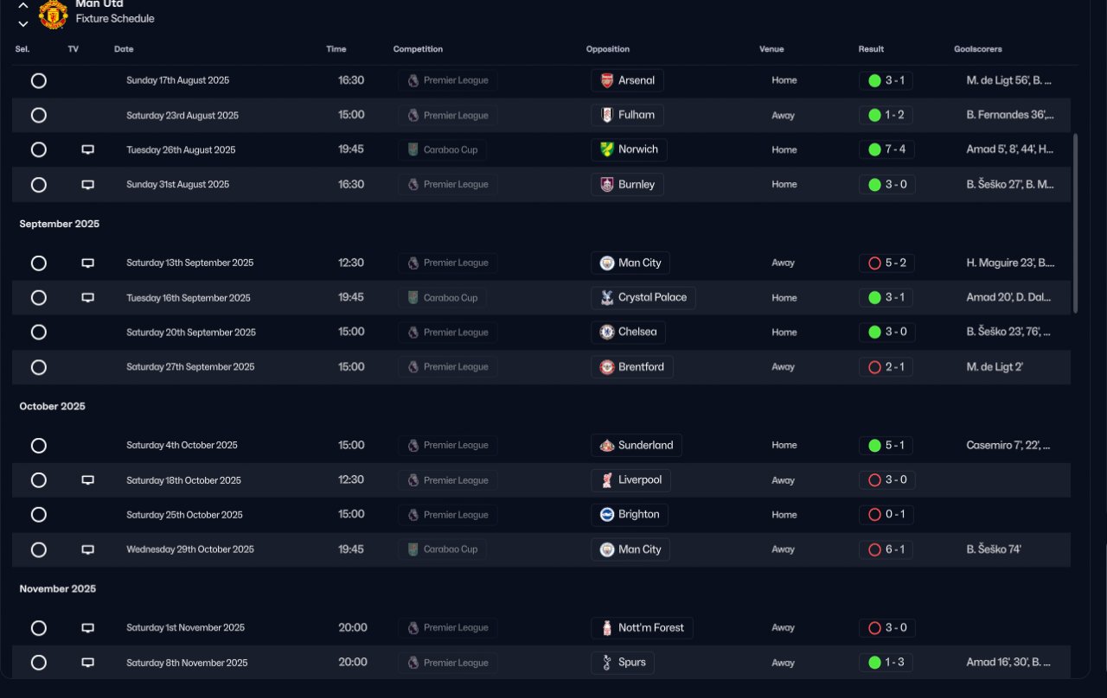Image resolution: width=1107 pixels, height=698 pixels.
Task: Click the 'October 2025' month heading
Action: pyautogui.click(x=53, y=406)
